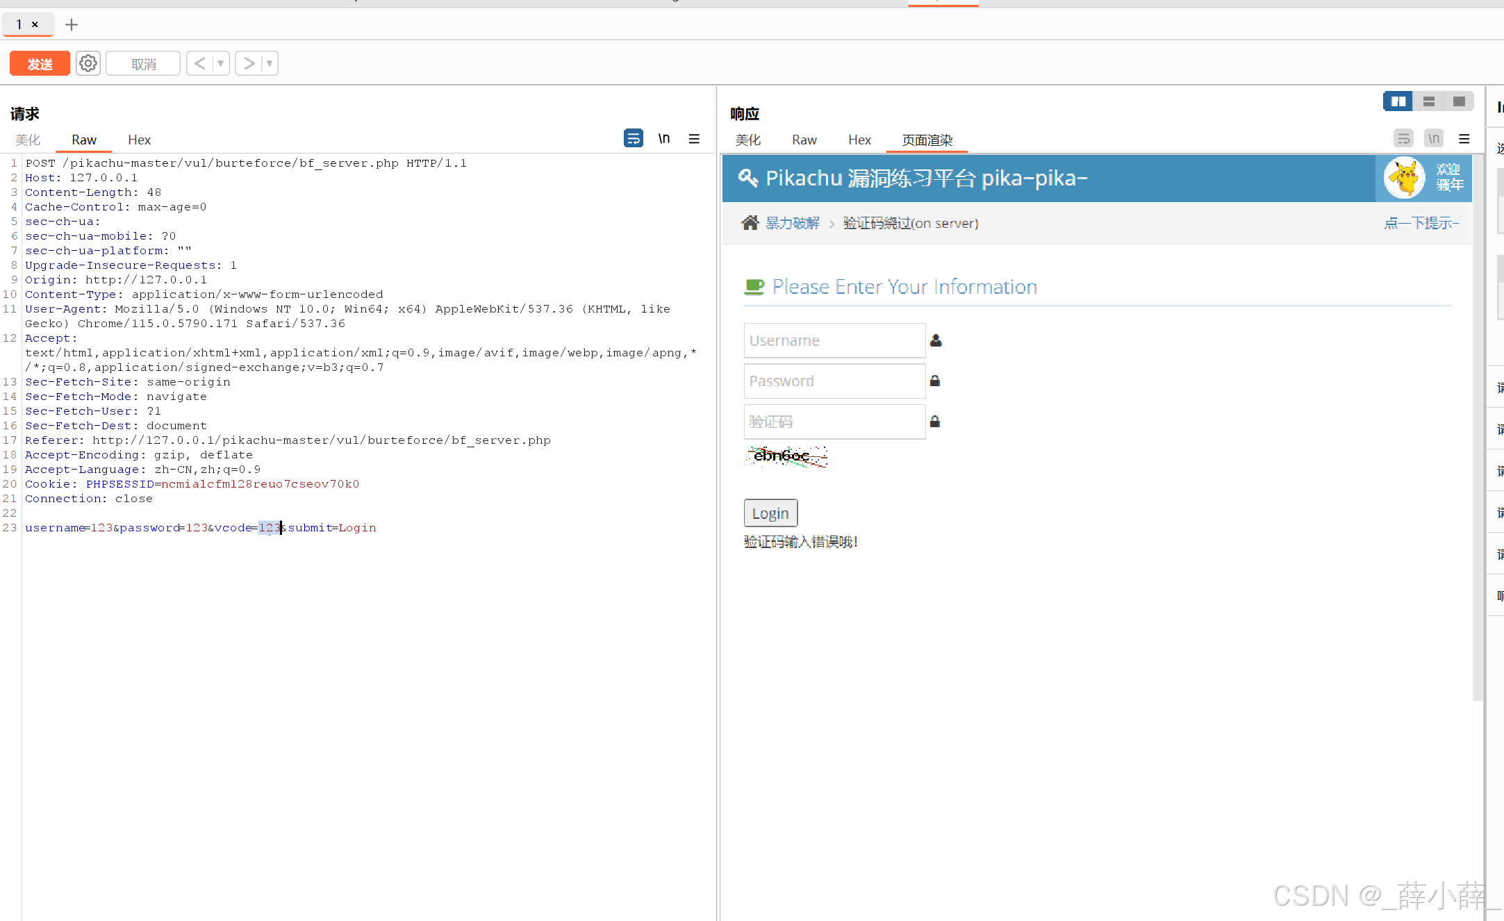Expand the forward history dropdown arrow

[270, 64]
